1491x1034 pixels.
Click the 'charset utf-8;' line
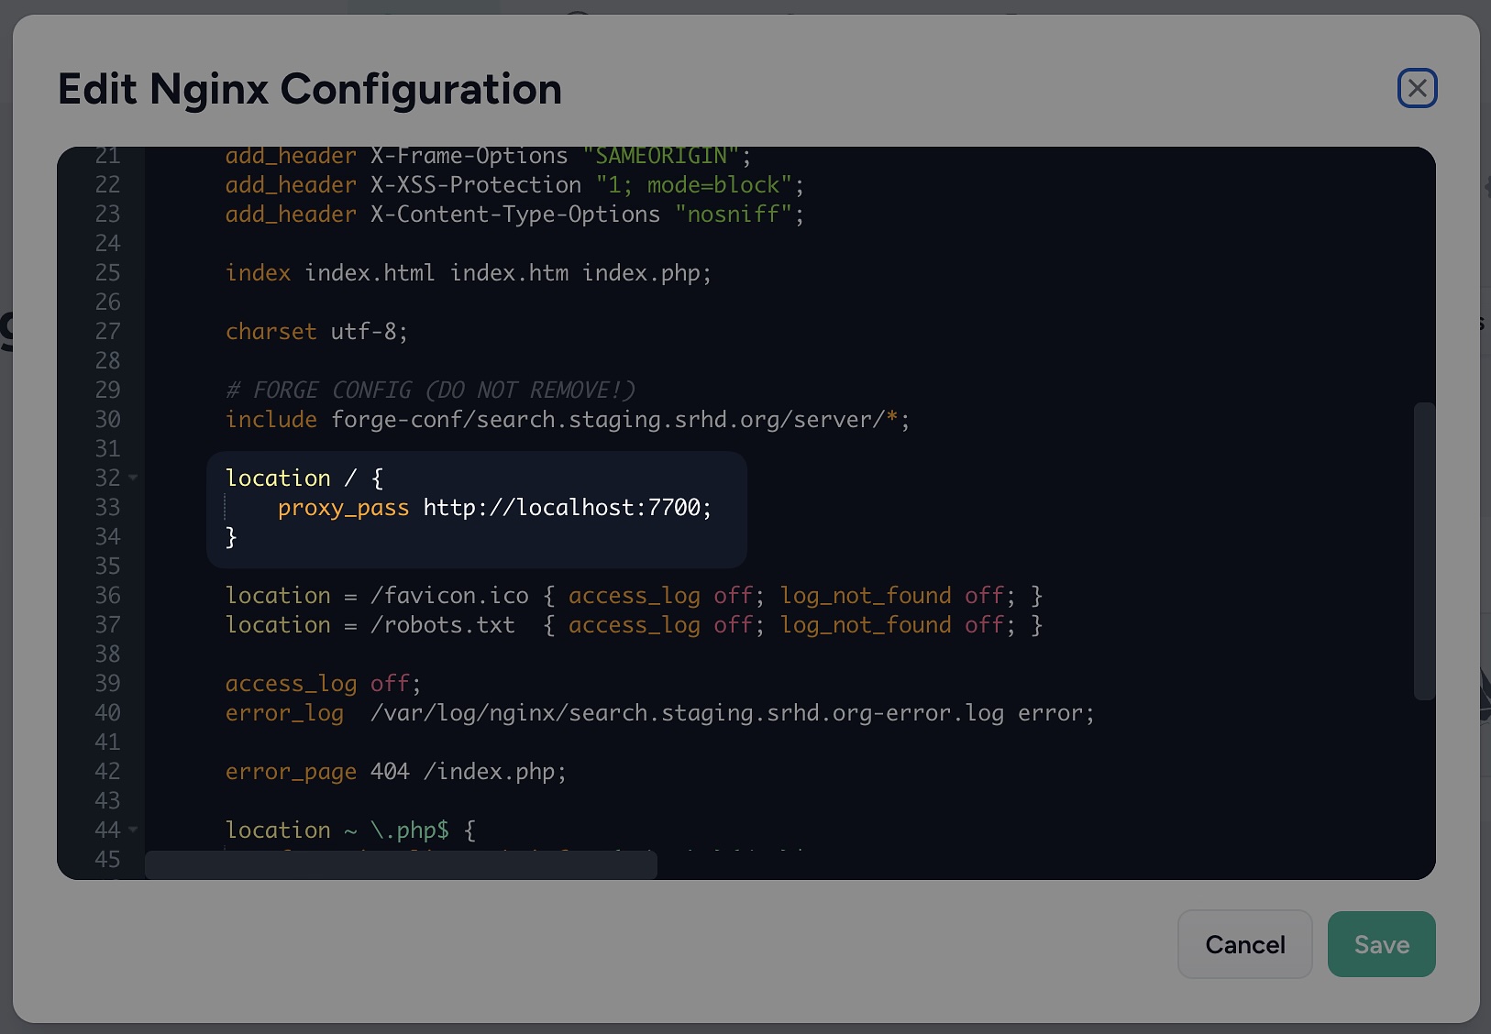coord(316,332)
